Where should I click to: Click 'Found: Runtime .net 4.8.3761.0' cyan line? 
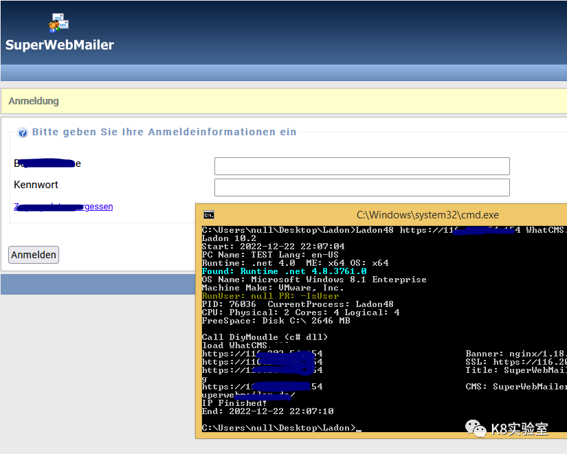pos(285,271)
